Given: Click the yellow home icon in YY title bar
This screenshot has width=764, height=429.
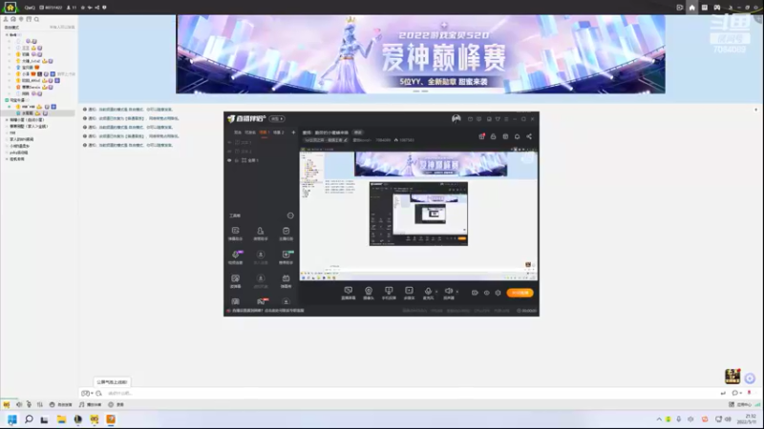Looking at the screenshot, I should pos(10,7).
